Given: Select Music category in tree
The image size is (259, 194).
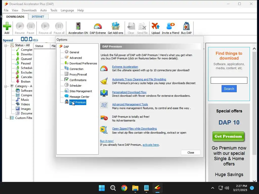Looking at the screenshot, I should pyautogui.click(x=25, y=100).
